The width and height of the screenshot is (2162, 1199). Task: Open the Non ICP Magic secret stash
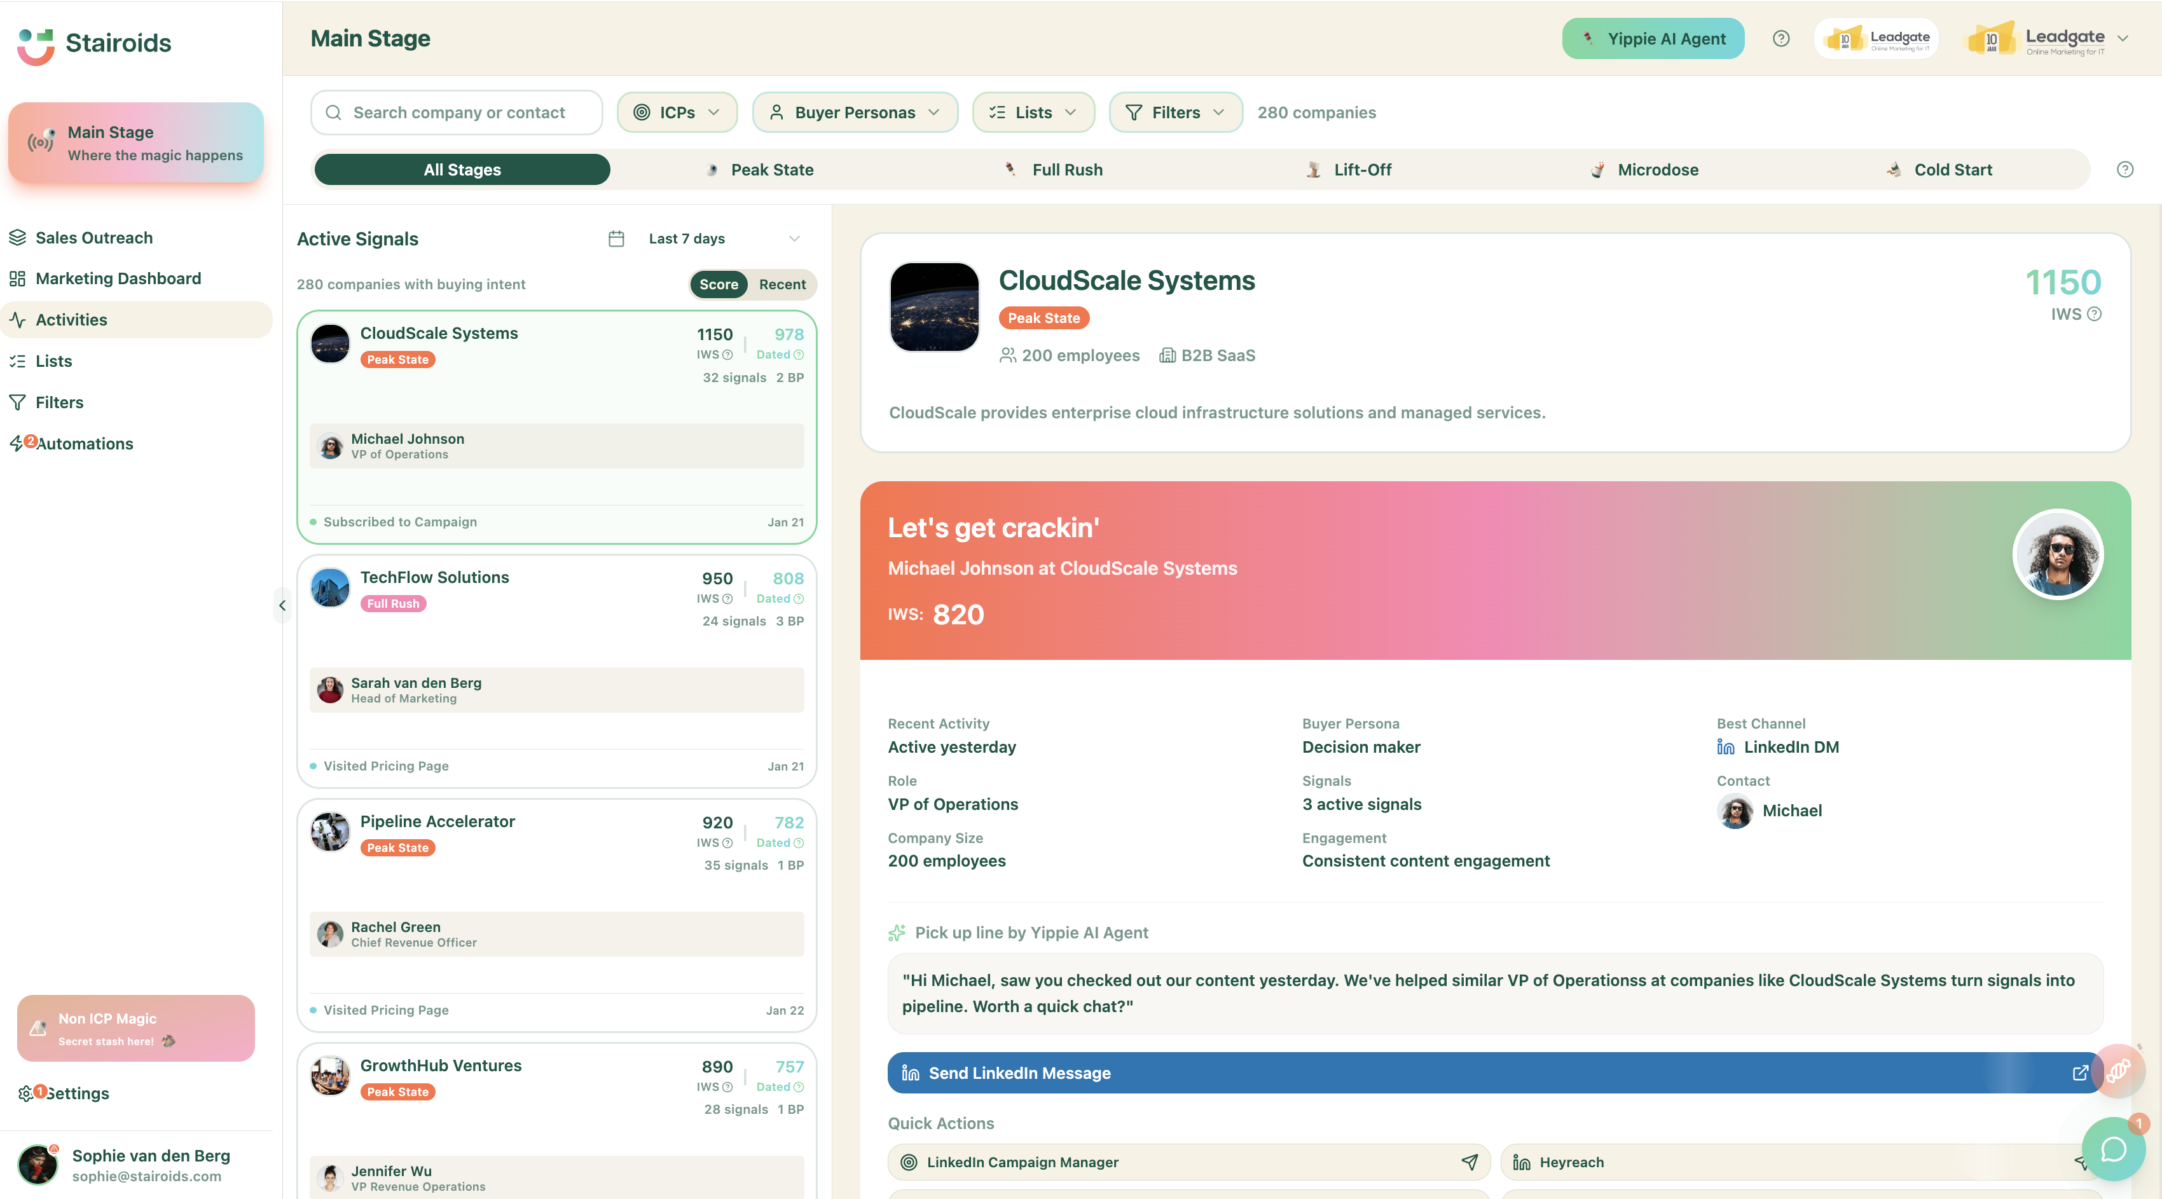pos(136,1029)
